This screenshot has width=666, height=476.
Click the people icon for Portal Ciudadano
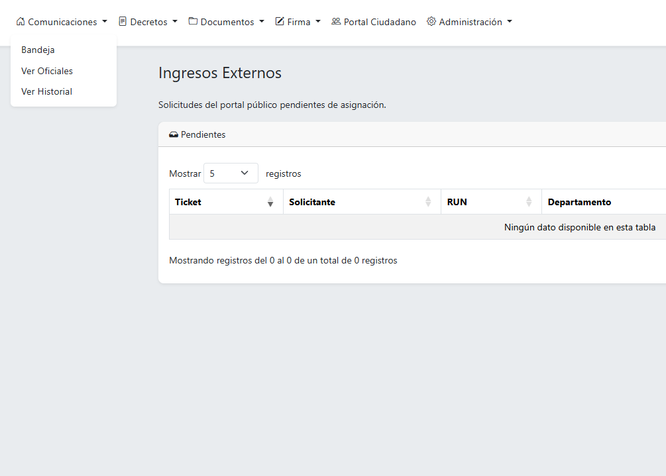click(x=336, y=22)
